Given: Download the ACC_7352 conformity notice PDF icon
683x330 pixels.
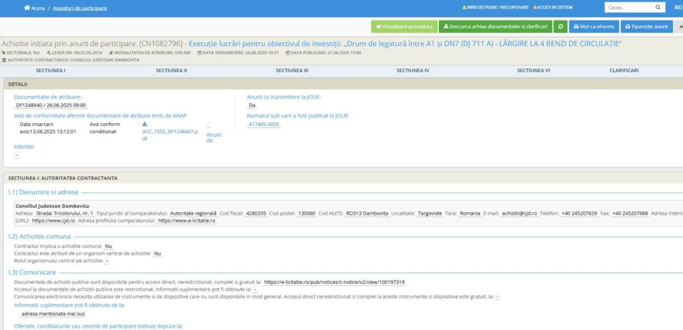Looking at the screenshot, I should click(x=145, y=124).
